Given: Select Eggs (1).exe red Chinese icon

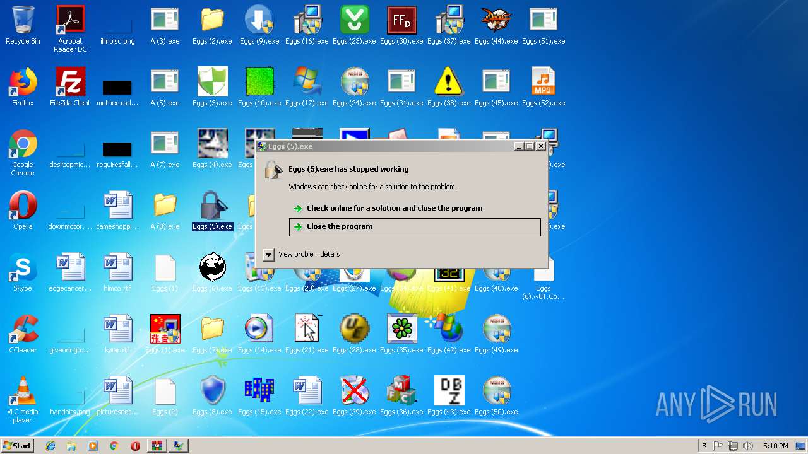Looking at the screenshot, I should (x=165, y=329).
